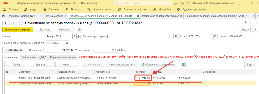Open the Налоги и взносы section

pyautogui.click(x=99, y=9)
